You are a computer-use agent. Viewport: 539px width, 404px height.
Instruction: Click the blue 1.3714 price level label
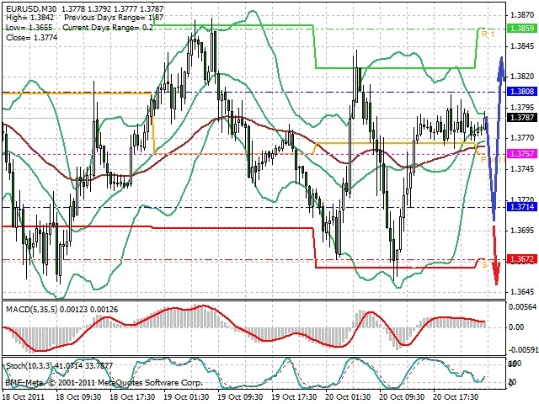pos(522,206)
